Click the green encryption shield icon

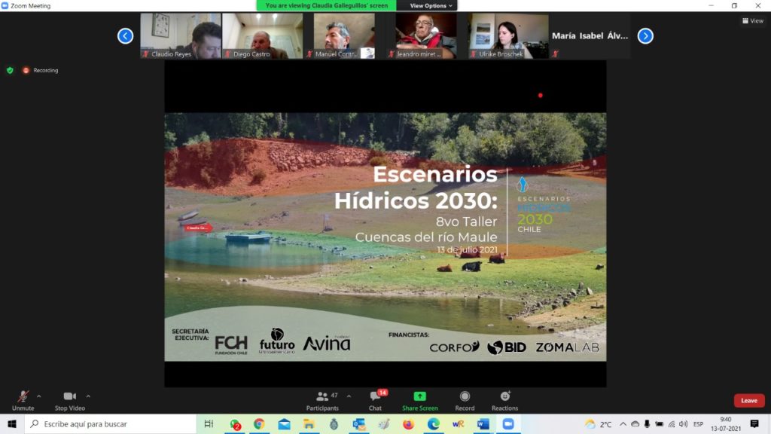[10, 70]
